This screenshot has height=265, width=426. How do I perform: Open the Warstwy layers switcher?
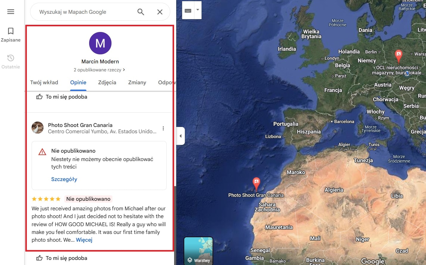pos(199,251)
